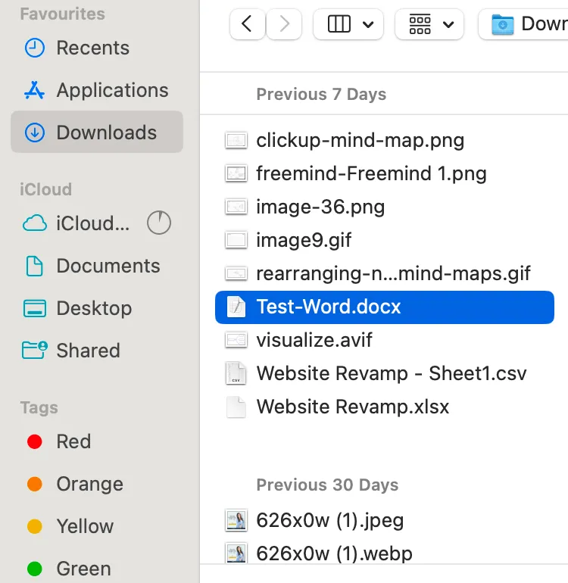Image resolution: width=568 pixels, height=583 pixels.
Task: Click the 626x0w (1).jpeg thumbnail
Action: tap(237, 520)
